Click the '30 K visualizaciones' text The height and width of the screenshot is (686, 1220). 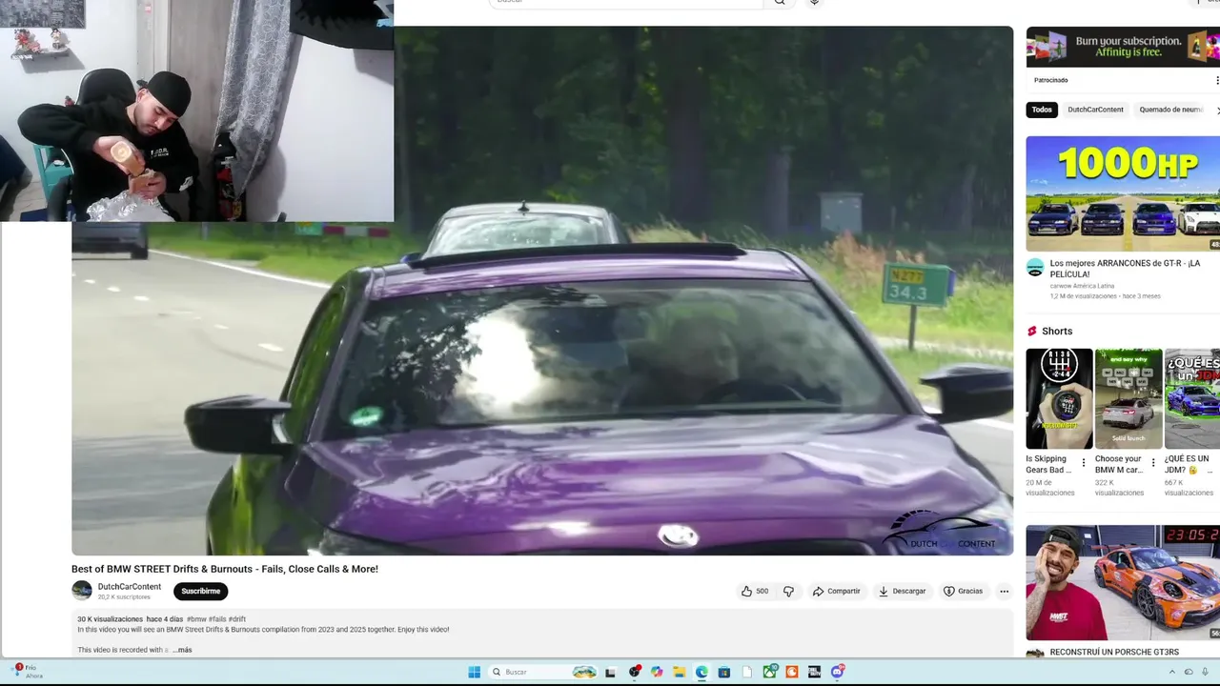click(x=111, y=619)
